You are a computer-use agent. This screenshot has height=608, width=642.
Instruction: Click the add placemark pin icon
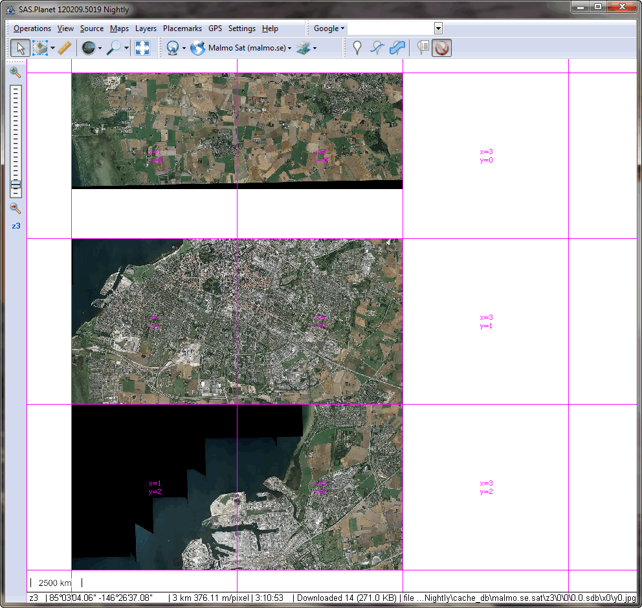(x=357, y=48)
